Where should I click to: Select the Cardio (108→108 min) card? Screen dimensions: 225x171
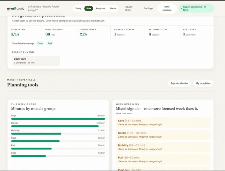pos(163,135)
